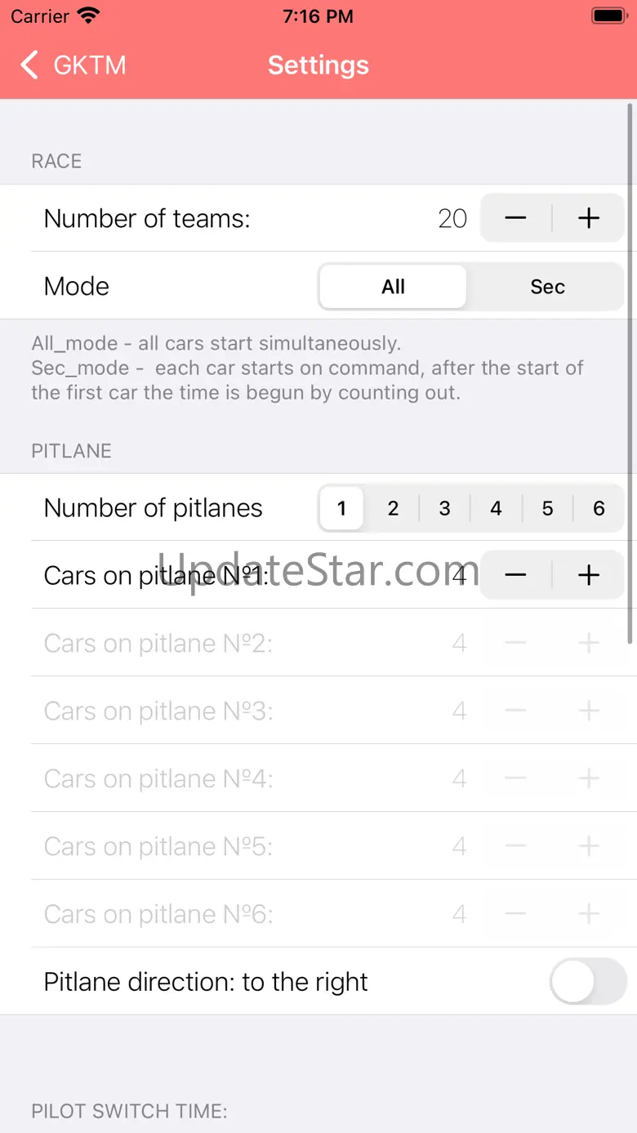
Task: Tap the back chevron to GKTM
Action: pyautogui.click(x=29, y=65)
